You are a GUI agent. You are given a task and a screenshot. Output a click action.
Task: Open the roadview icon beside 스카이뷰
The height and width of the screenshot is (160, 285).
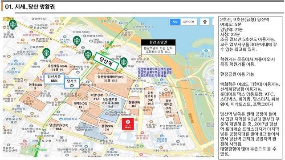point(205,22)
